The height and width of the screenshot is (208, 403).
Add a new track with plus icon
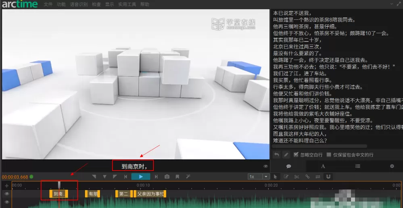7,186
